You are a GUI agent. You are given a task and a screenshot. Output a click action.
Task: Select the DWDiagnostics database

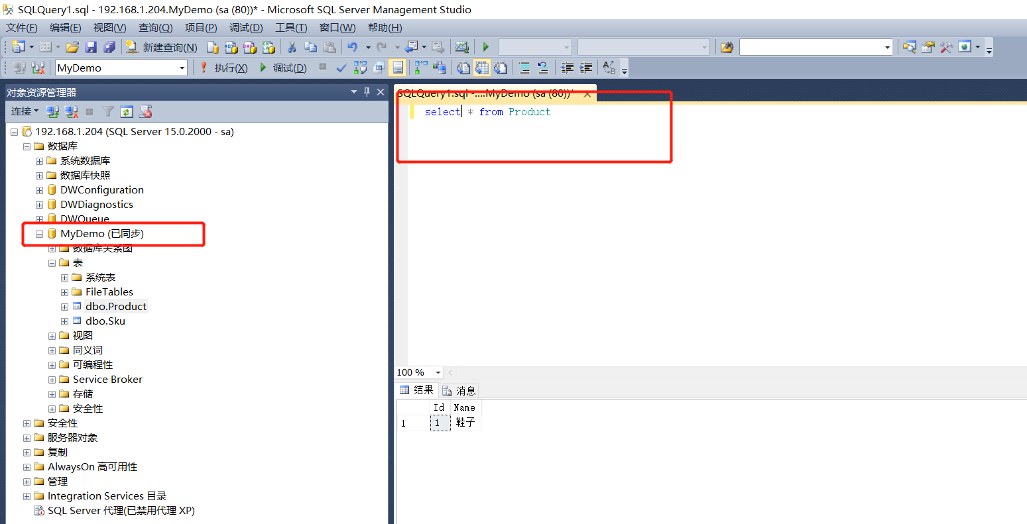97,205
